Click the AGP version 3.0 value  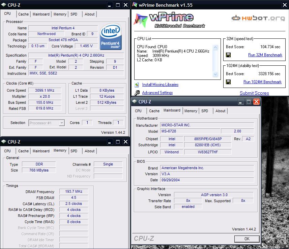tap(214, 195)
